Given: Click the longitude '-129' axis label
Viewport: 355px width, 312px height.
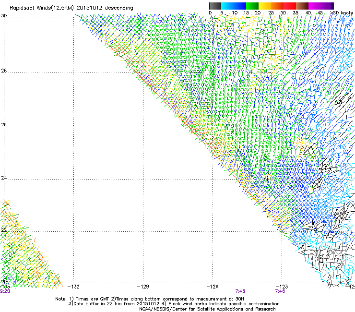Looking at the screenshot, I should [x=143, y=287].
